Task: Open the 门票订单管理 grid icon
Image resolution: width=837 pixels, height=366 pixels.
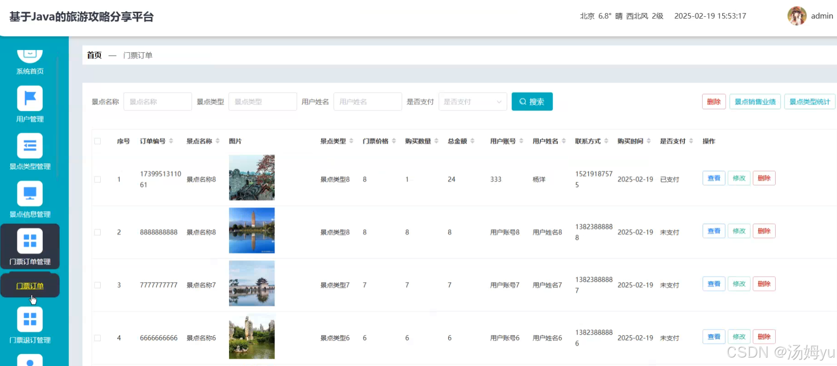Action: [30, 241]
